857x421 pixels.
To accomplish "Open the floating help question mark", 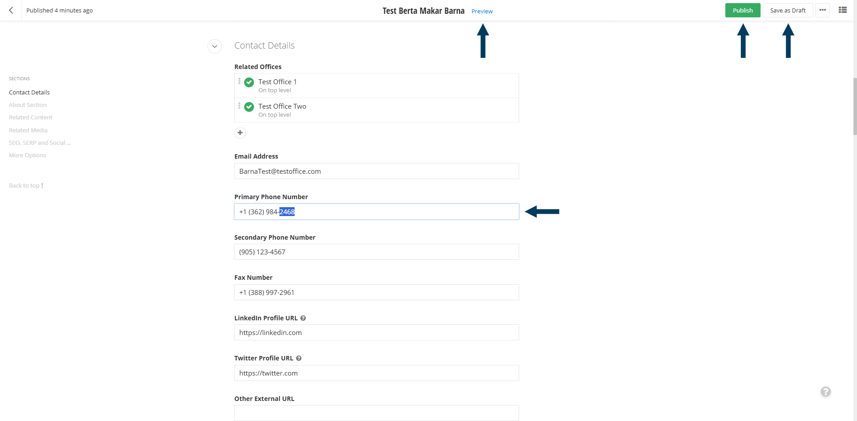I will pos(826,392).
